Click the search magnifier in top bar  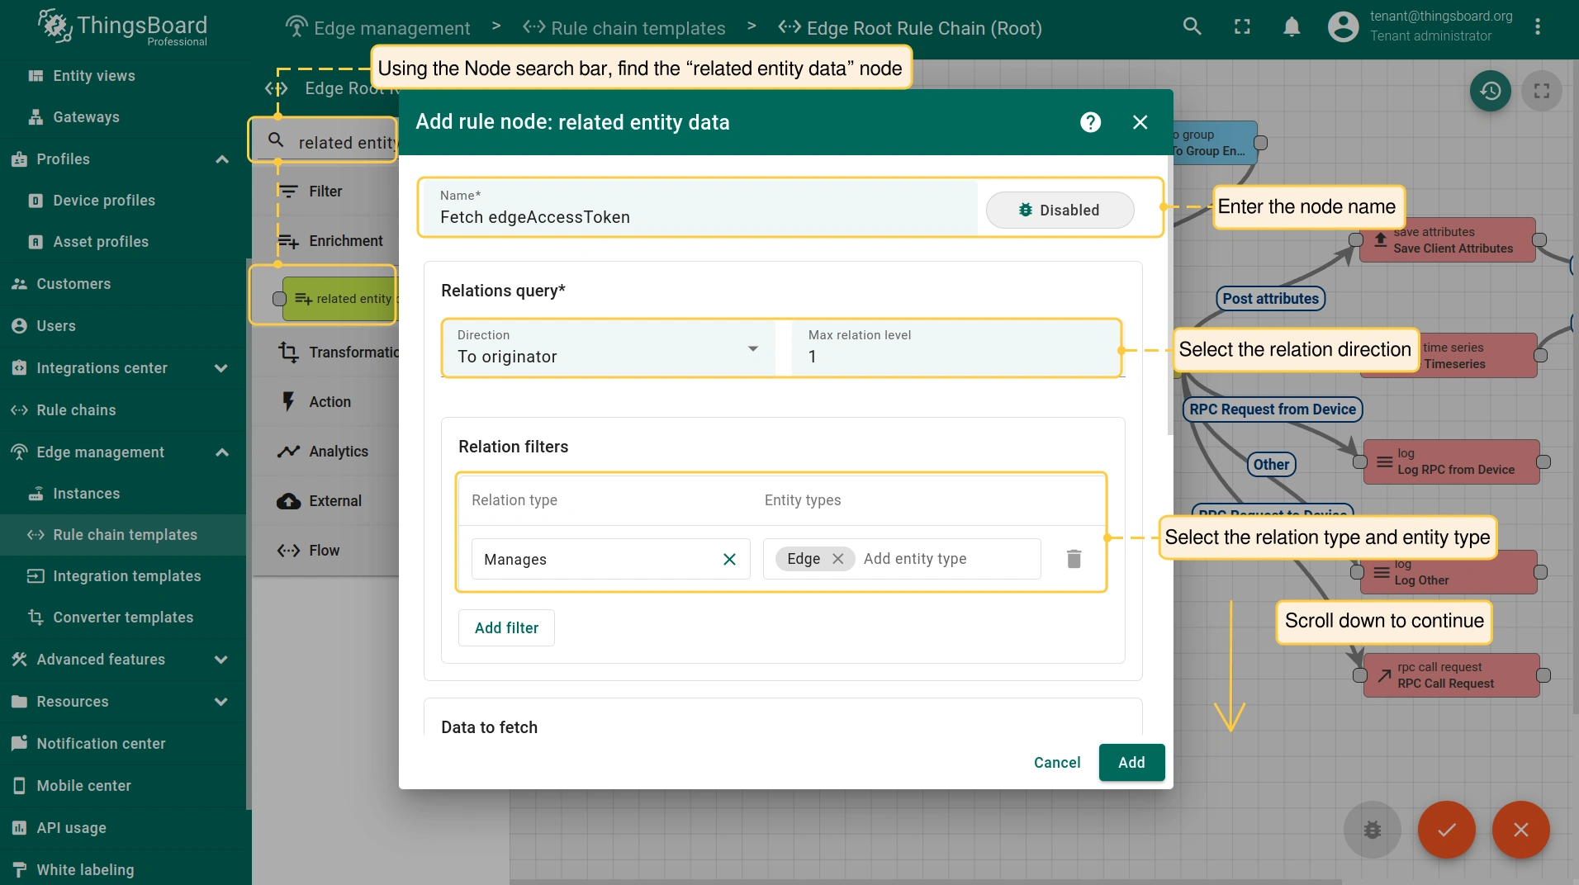coord(1192,26)
